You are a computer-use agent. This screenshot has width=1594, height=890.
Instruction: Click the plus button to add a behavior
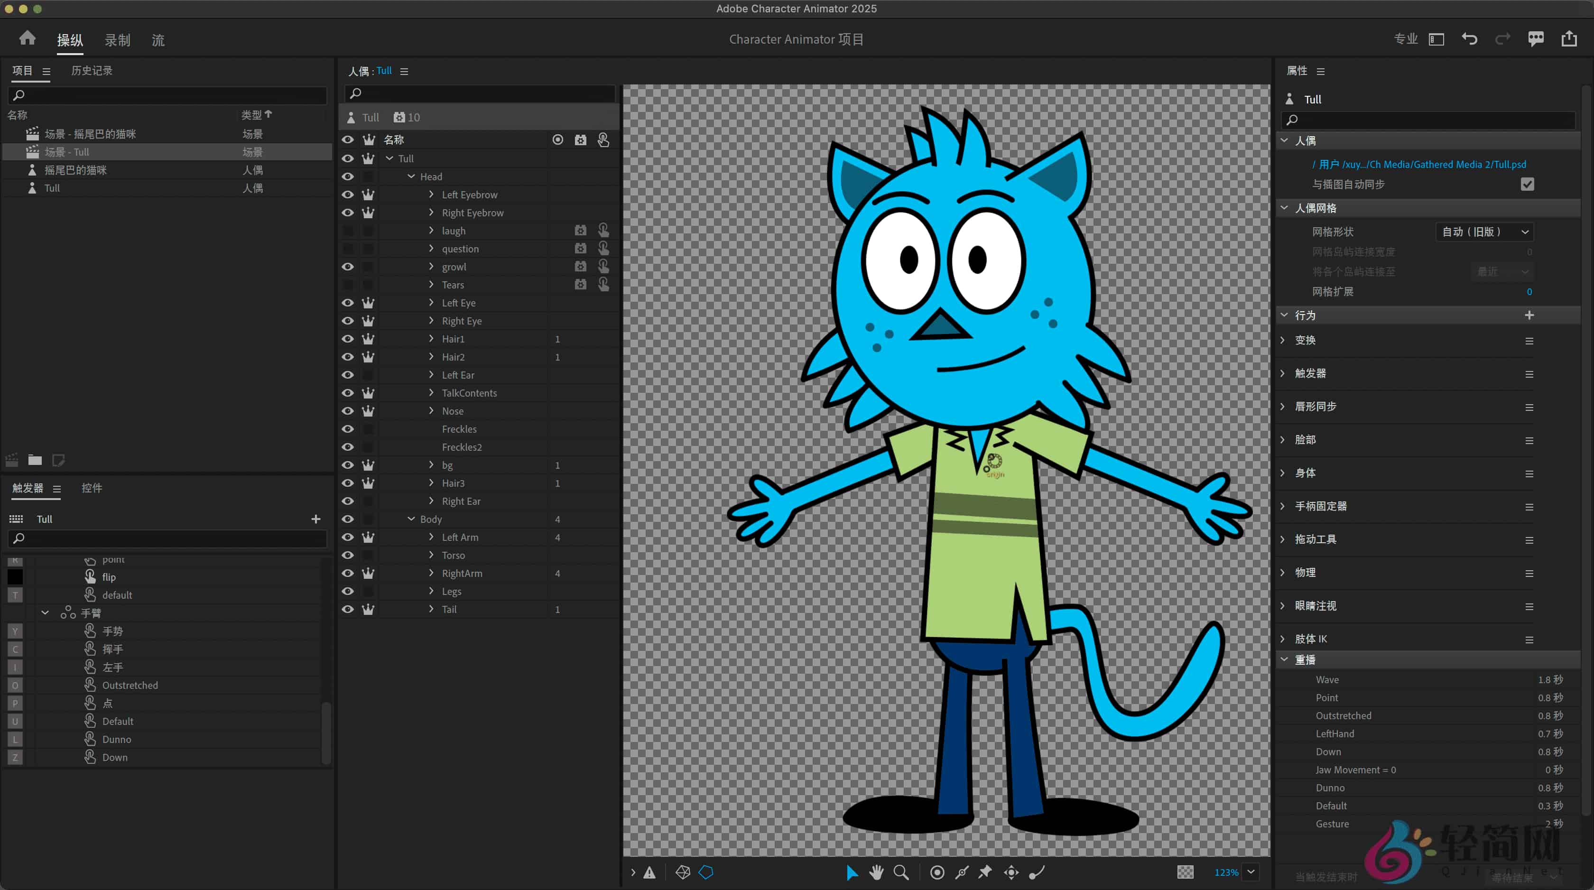[1529, 315]
